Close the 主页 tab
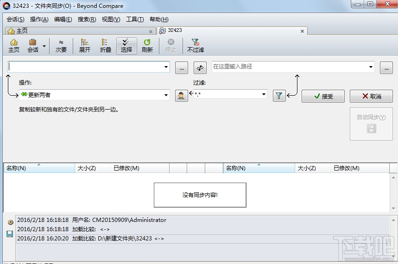The width and height of the screenshot is (398, 264). click(151, 31)
